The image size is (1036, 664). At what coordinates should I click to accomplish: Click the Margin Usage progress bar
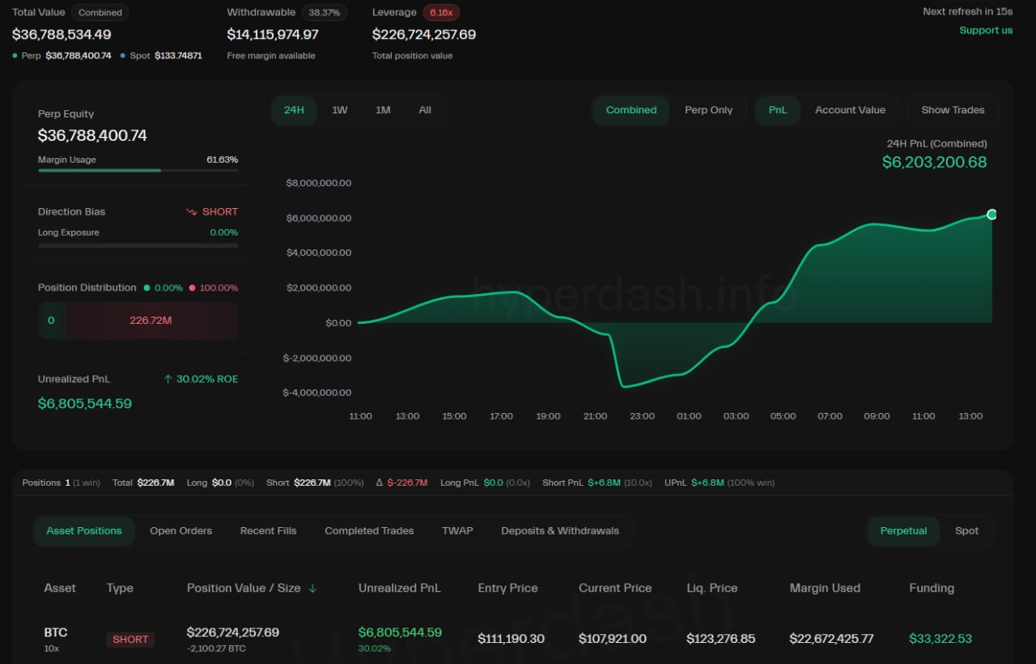click(x=138, y=171)
